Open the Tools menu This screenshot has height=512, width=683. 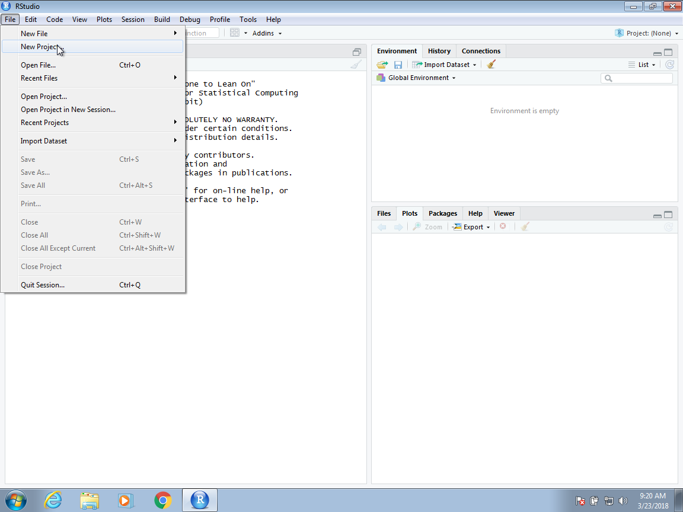pyautogui.click(x=248, y=20)
